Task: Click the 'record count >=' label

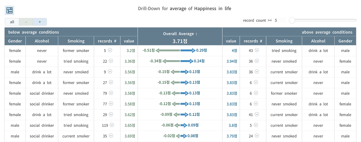Action: pos(257,20)
